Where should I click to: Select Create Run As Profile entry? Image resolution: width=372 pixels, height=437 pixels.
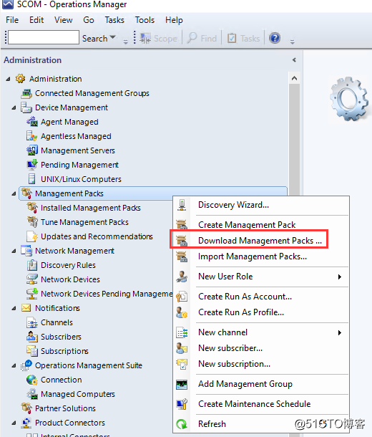260,312
